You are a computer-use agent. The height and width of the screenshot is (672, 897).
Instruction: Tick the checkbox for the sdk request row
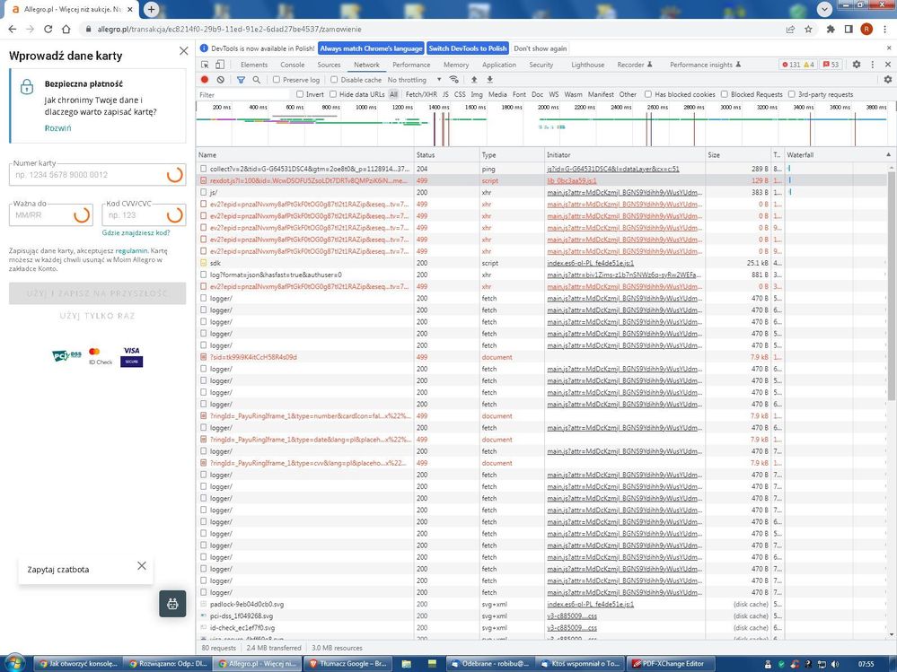(203, 263)
